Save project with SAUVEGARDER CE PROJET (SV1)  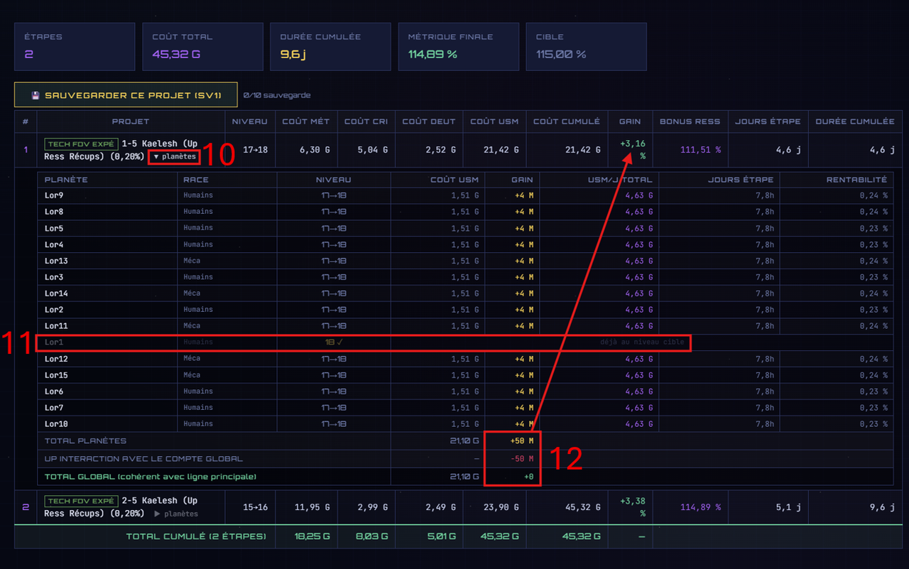point(126,95)
